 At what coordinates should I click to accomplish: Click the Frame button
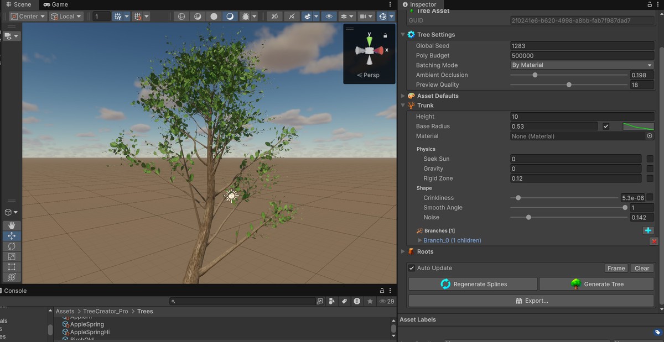coord(616,268)
